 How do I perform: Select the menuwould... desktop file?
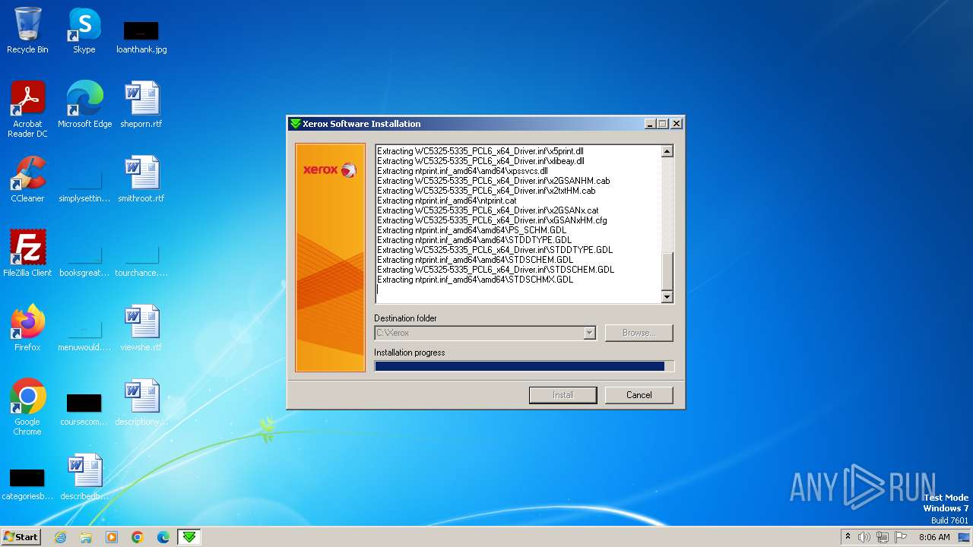(x=84, y=334)
